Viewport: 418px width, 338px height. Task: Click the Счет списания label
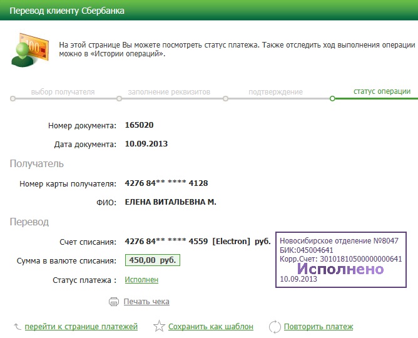coord(88,242)
